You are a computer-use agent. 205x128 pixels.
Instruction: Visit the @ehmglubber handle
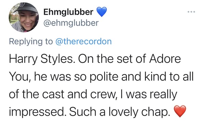pyautogui.click(x=71, y=24)
